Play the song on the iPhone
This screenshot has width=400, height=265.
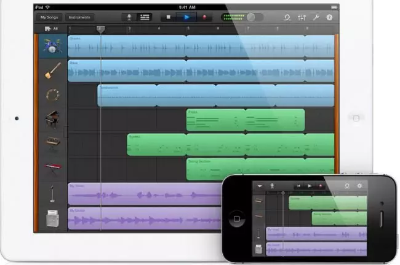tap(309, 186)
